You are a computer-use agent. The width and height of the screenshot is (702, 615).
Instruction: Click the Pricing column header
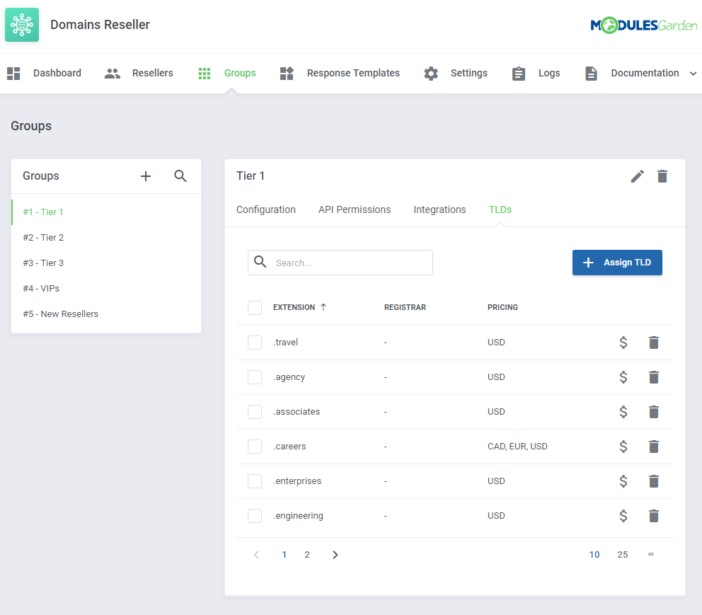pyautogui.click(x=502, y=307)
